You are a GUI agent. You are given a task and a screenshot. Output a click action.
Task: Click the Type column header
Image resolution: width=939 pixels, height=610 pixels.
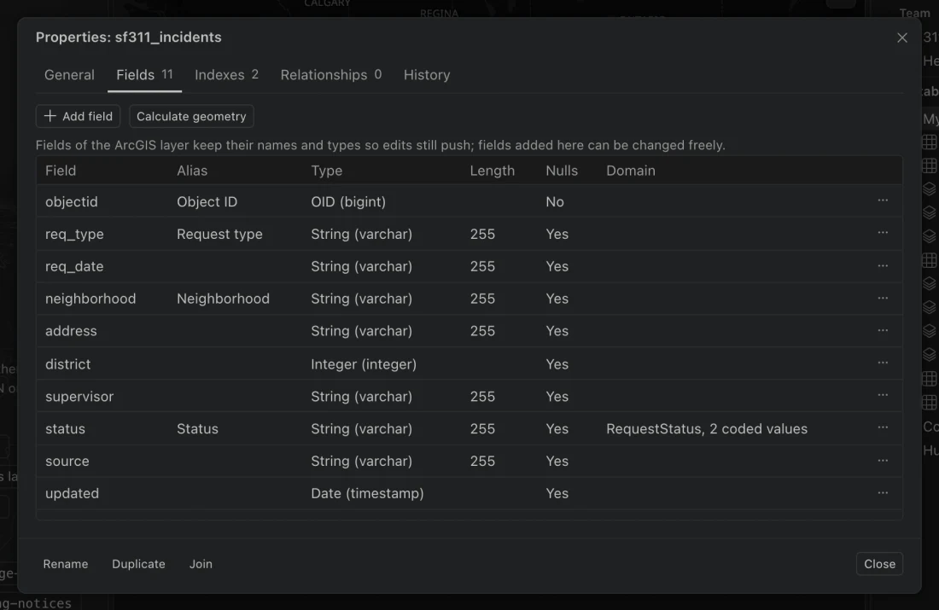(326, 171)
